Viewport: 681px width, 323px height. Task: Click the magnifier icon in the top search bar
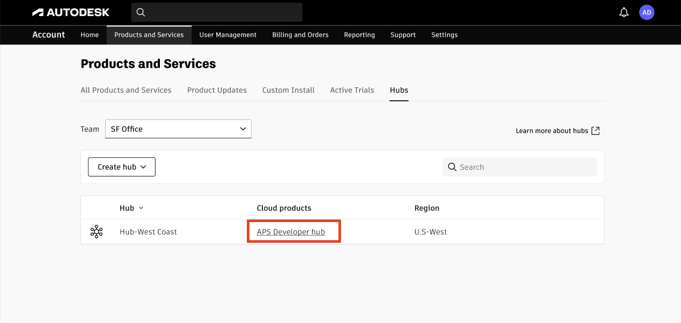point(140,12)
